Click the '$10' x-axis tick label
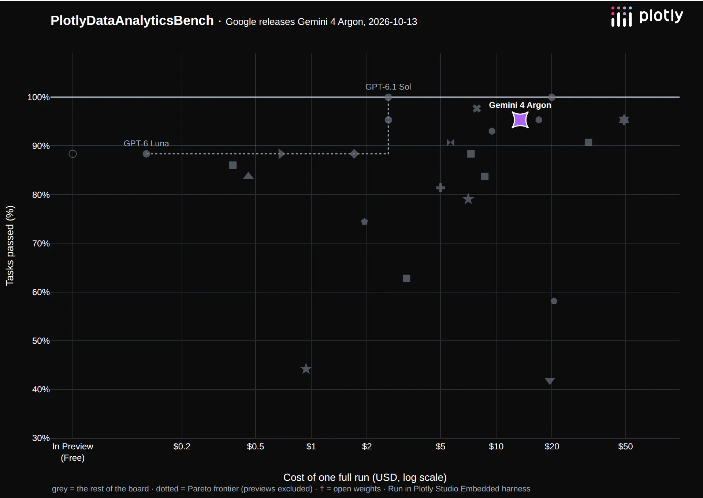Screen dimensions: 703x498 click(x=496, y=446)
